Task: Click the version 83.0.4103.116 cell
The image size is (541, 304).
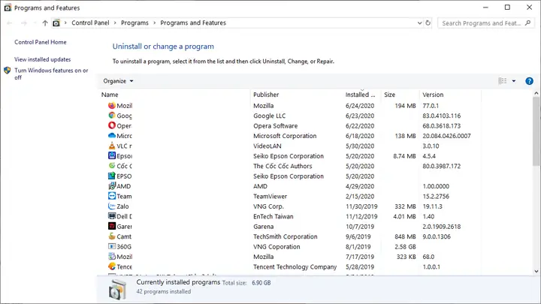Action: point(442,116)
